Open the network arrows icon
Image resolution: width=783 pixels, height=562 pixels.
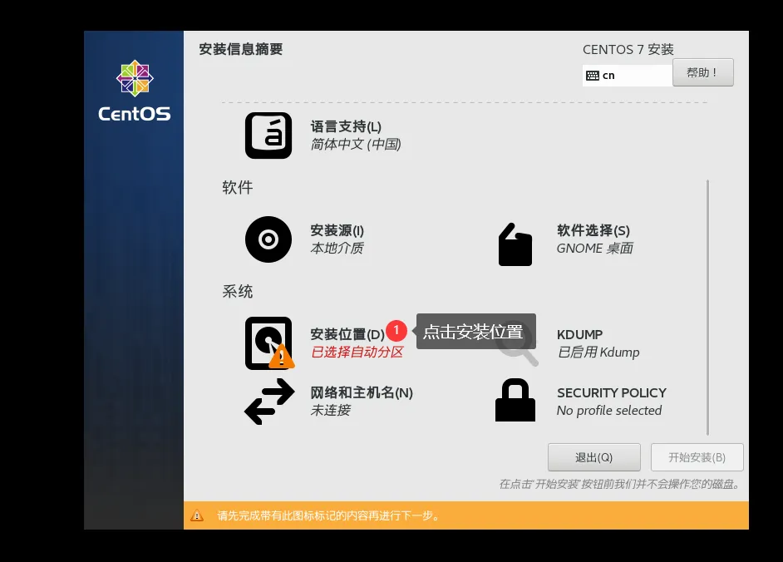tap(269, 402)
